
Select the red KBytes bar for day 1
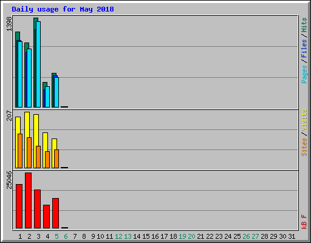coord(19,206)
